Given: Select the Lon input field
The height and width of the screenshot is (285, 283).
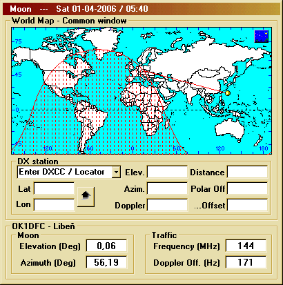Looking at the screenshot, I should point(54,205).
